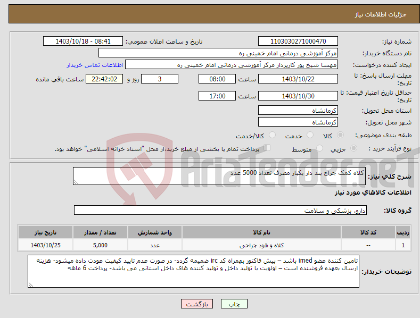The width and height of the screenshot is (420, 318).
Task: Click the resize handle of buyer notes textarea
Action: click(x=31, y=284)
